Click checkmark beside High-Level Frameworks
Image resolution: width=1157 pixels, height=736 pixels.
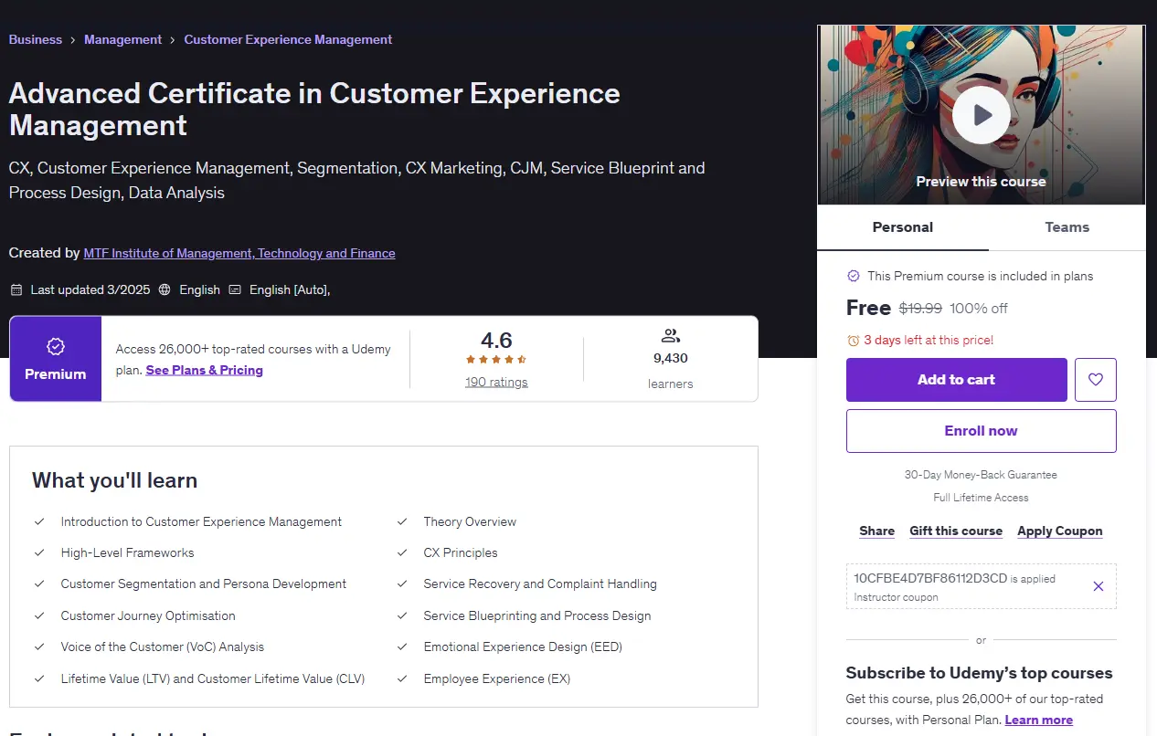click(39, 552)
